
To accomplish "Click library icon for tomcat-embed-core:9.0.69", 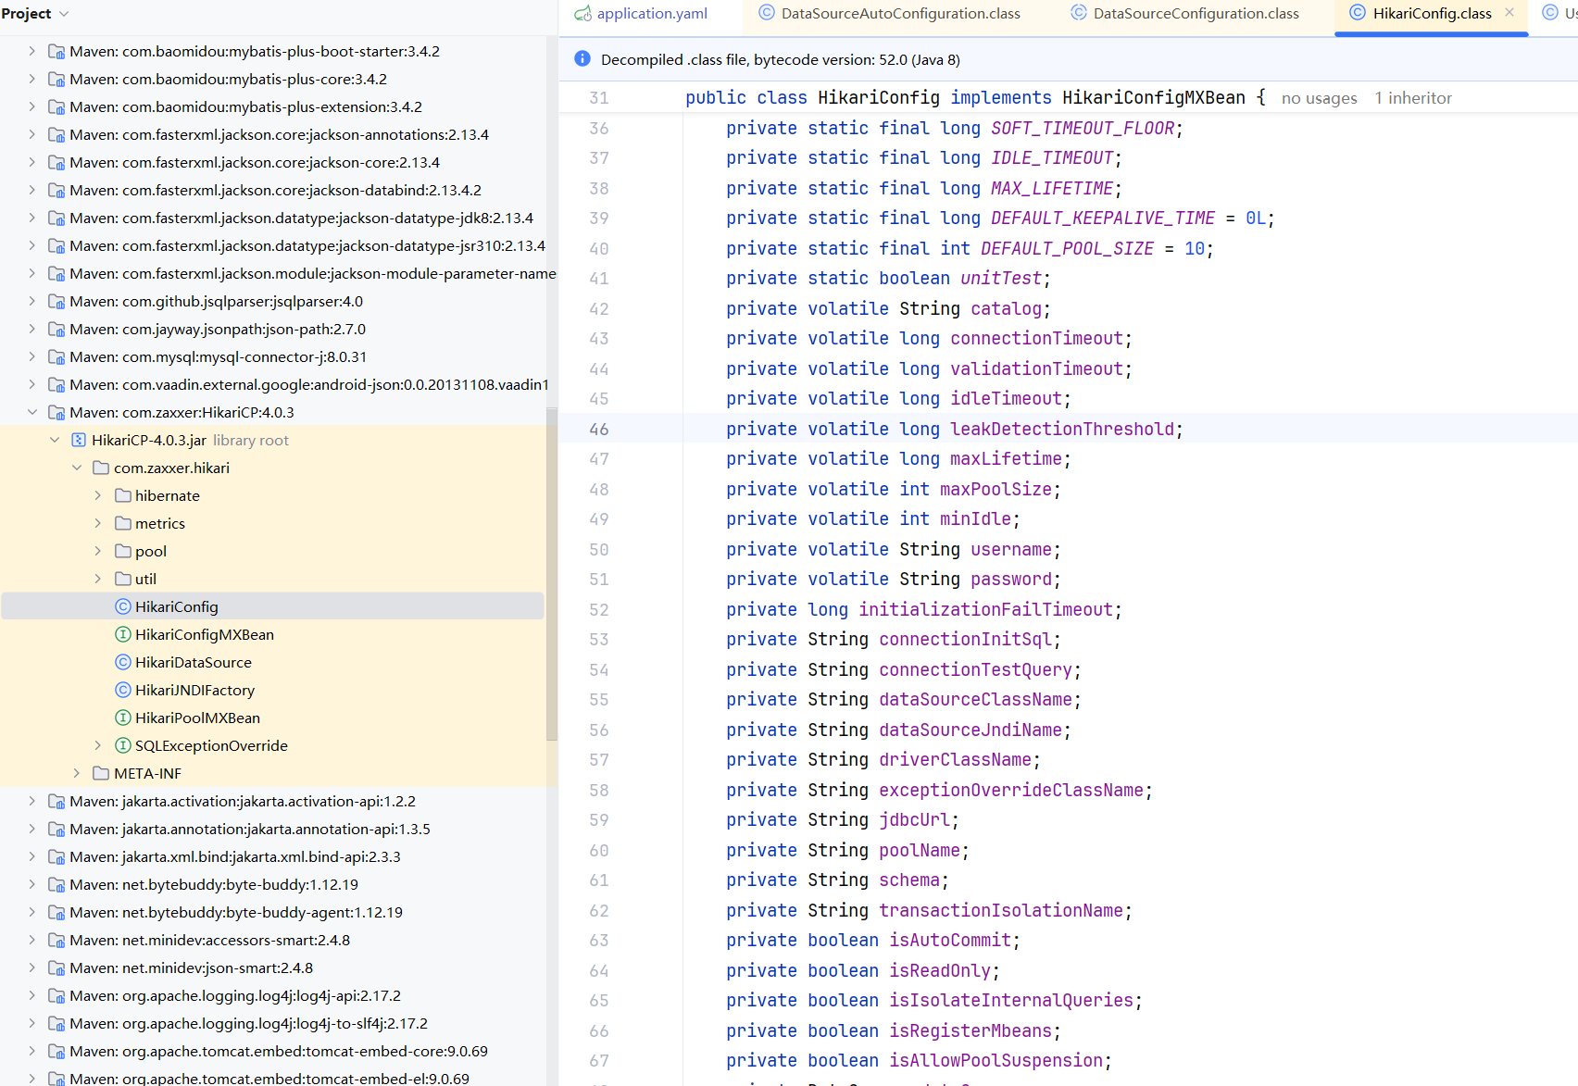I will click(x=56, y=1051).
